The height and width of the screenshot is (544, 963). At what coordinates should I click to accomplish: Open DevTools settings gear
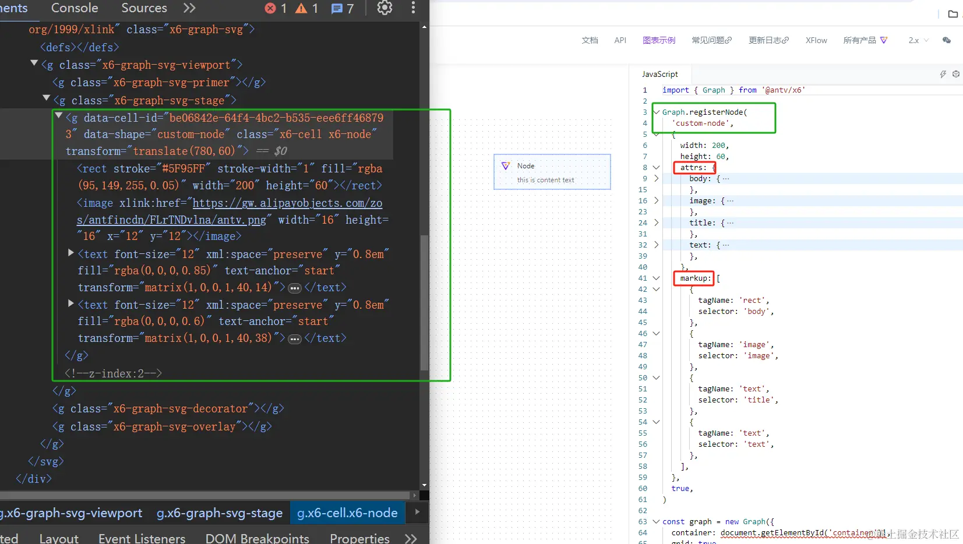click(x=385, y=8)
